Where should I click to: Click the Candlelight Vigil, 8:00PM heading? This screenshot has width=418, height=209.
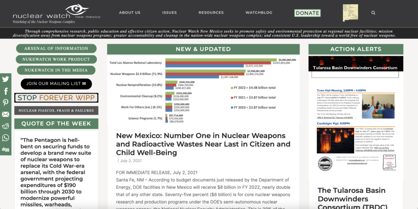click(333, 124)
